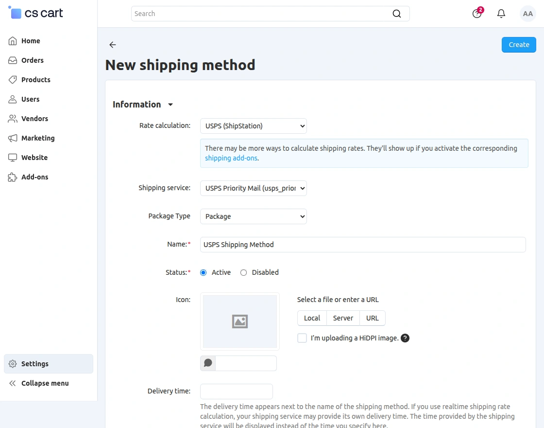Open Settings in the sidebar

[49, 364]
